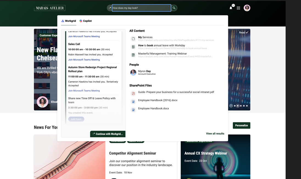Pause the hero carousel
301x179 pixels.
231,106
